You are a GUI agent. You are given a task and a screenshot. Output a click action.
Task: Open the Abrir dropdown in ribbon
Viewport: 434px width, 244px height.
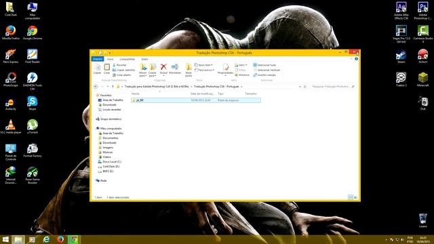click(x=241, y=65)
